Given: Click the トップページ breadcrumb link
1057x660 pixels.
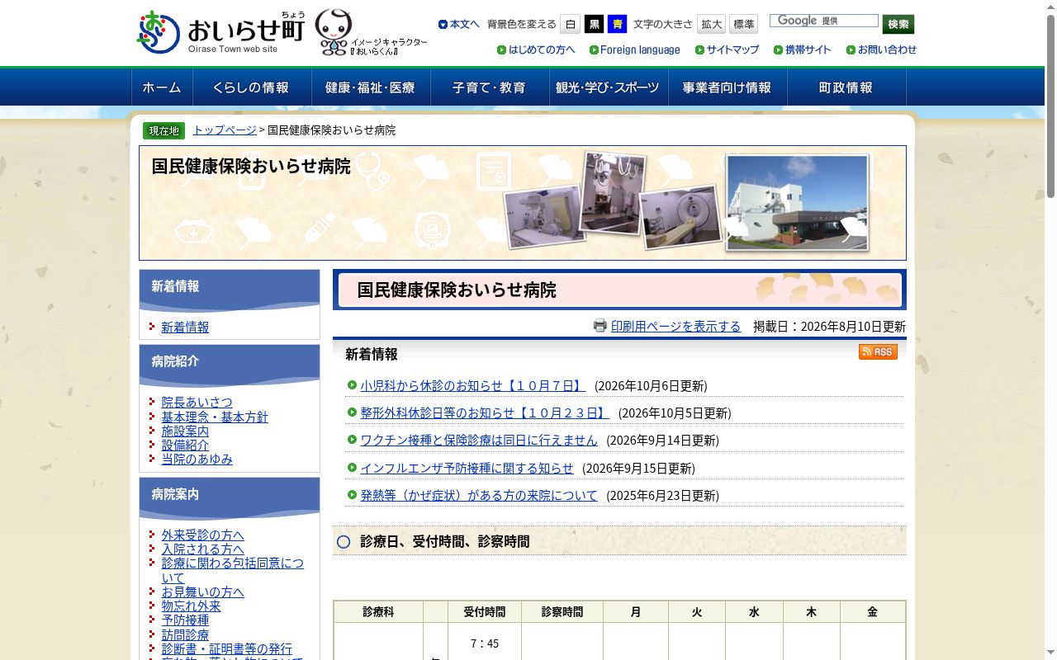Looking at the screenshot, I should (225, 130).
